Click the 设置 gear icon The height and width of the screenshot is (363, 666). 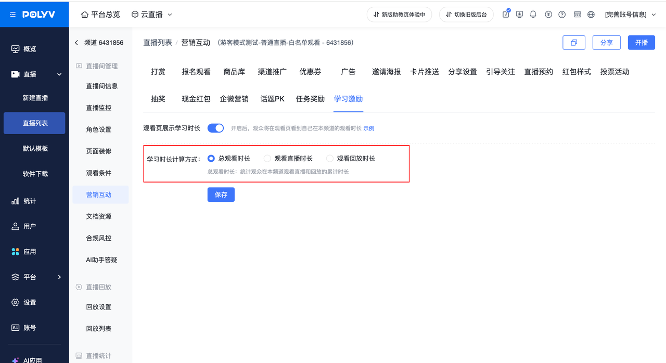[x=16, y=302]
